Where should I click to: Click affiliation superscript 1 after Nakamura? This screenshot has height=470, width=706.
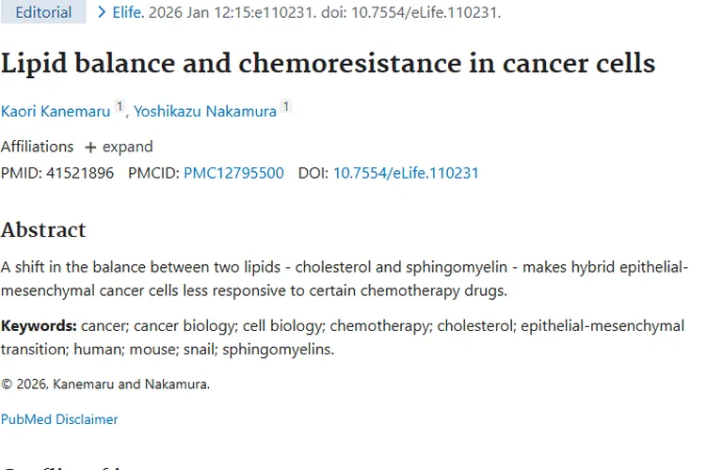[x=286, y=107]
